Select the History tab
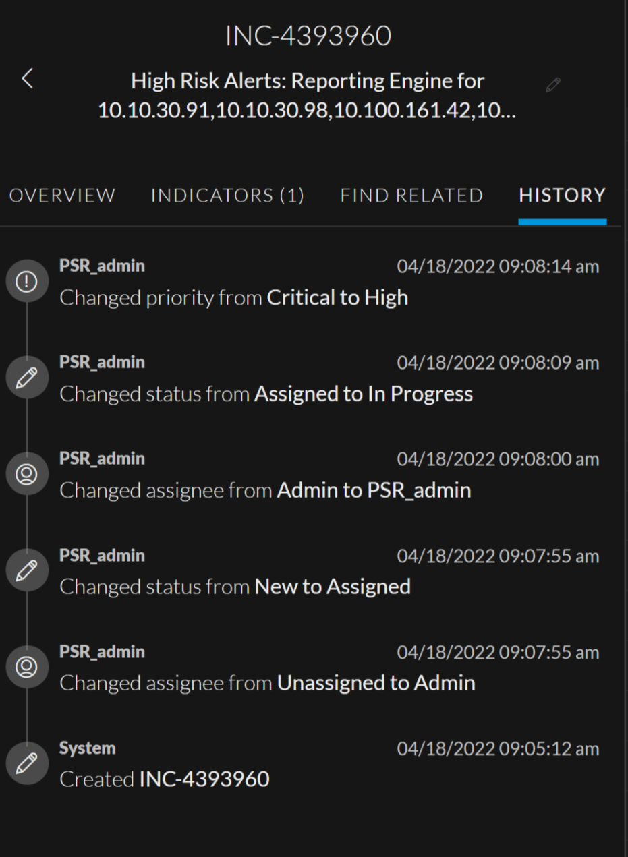Screen dimensions: 628x857 [x=562, y=196]
